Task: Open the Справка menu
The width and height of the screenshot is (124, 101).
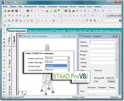Action: point(98,7)
